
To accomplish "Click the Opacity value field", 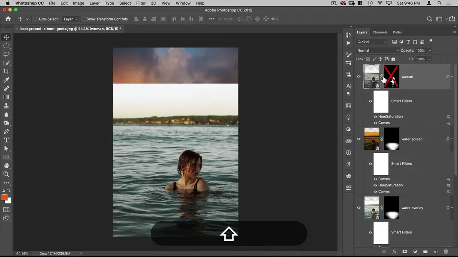I will pos(421,50).
